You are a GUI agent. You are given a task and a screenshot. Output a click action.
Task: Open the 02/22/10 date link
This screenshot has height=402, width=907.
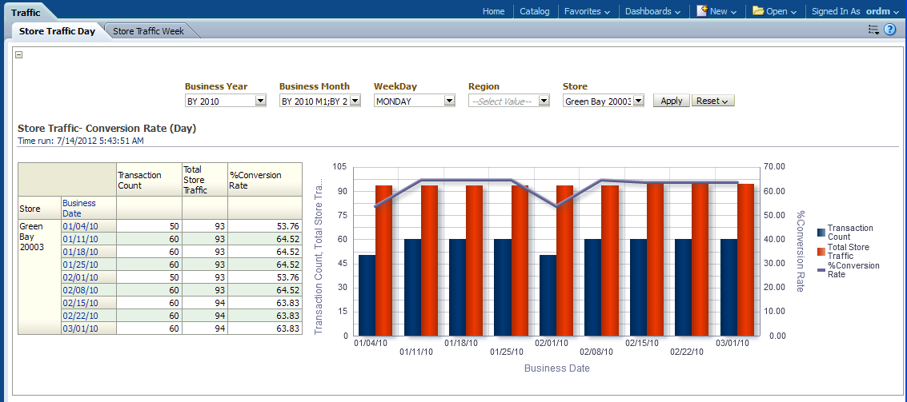(x=80, y=316)
